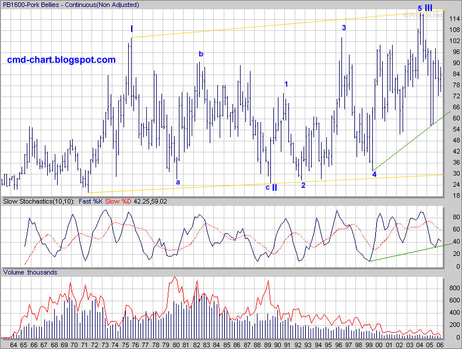Select the wave II label near the 1989 low

pyautogui.click(x=274, y=187)
